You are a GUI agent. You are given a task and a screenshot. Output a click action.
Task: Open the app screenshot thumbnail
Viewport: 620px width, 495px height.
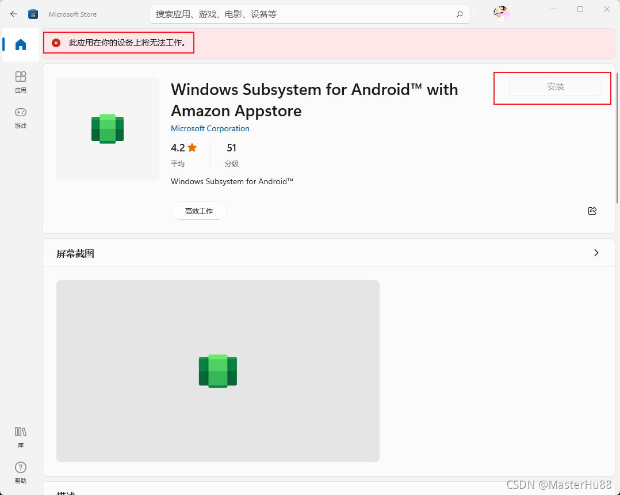click(x=218, y=371)
